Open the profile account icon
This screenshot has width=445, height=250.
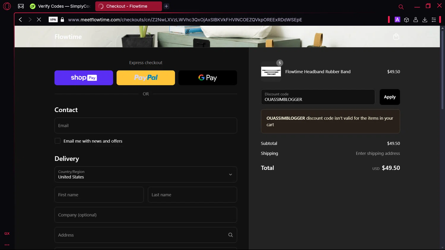[x=416, y=20]
